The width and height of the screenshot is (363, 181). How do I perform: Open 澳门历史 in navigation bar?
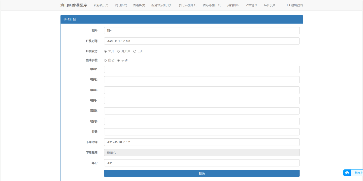click(x=121, y=5)
